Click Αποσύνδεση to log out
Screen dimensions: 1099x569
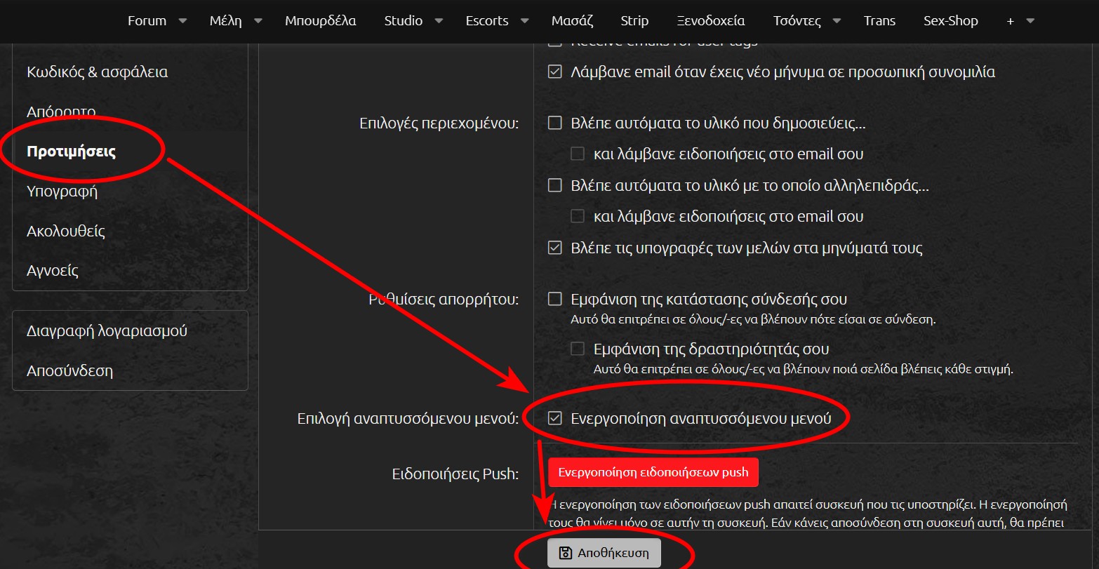click(x=69, y=370)
